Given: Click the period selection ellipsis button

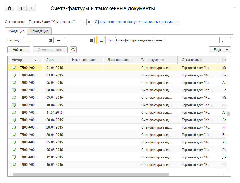Looking at the screenshot, I should tap(101, 40).
